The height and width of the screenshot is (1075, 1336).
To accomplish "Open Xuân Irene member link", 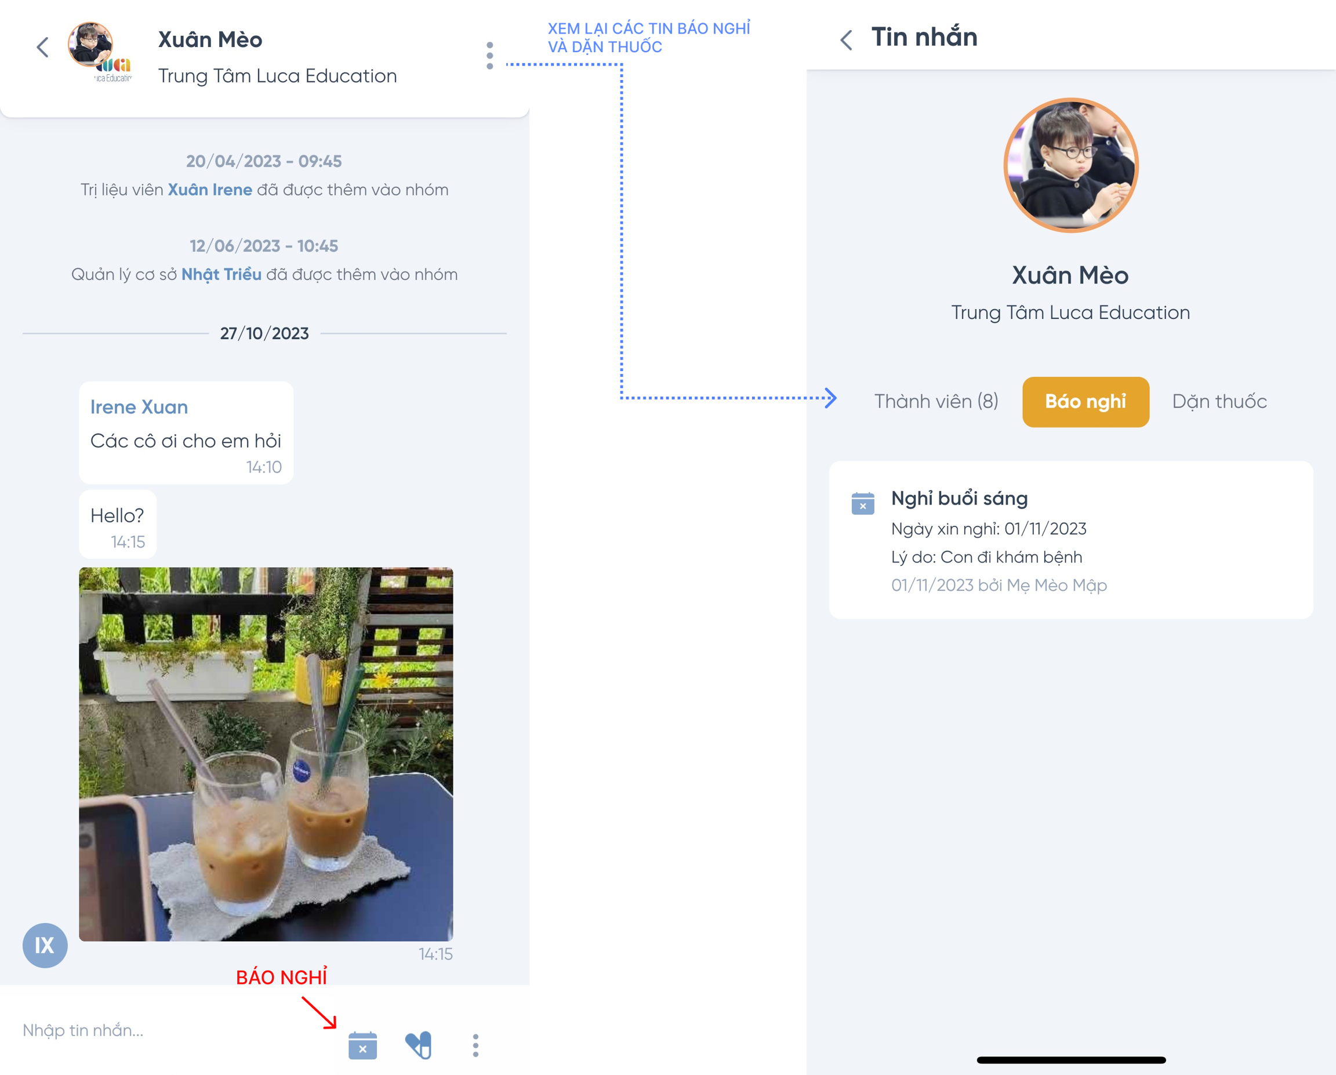I will 210,190.
